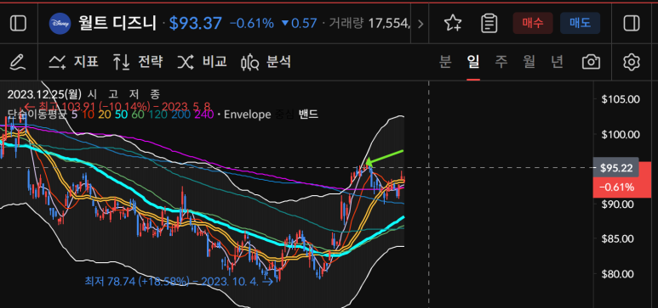The height and width of the screenshot is (308, 658).
Task: Open the 비교 compare tool
Action: [x=202, y=62]
